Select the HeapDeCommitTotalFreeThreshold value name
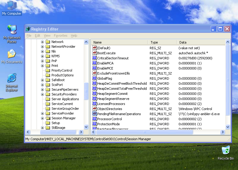The width and height of the screenshot is (238, 170). click(x=122, y=89)
